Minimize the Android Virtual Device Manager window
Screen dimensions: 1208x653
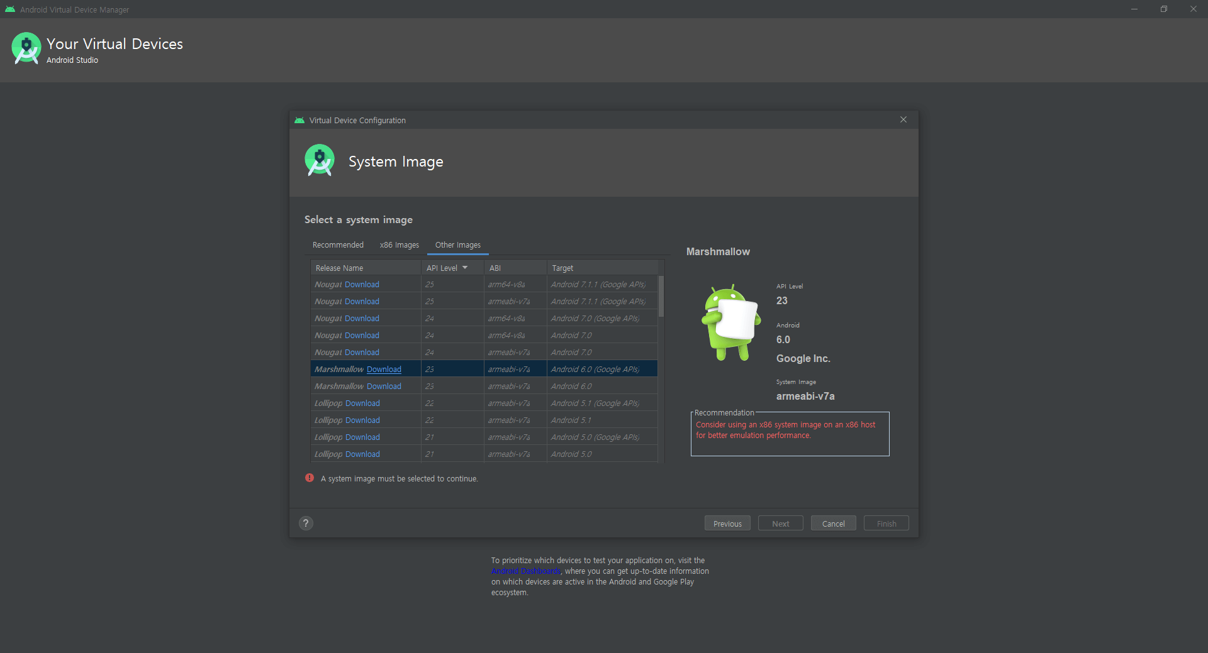[x=1134, y=9]
